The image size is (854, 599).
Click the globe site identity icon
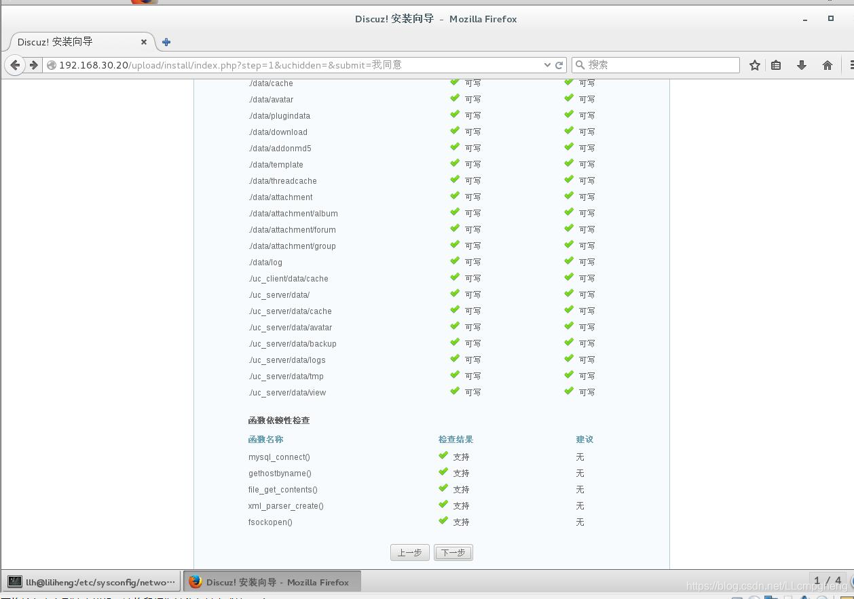52,65
